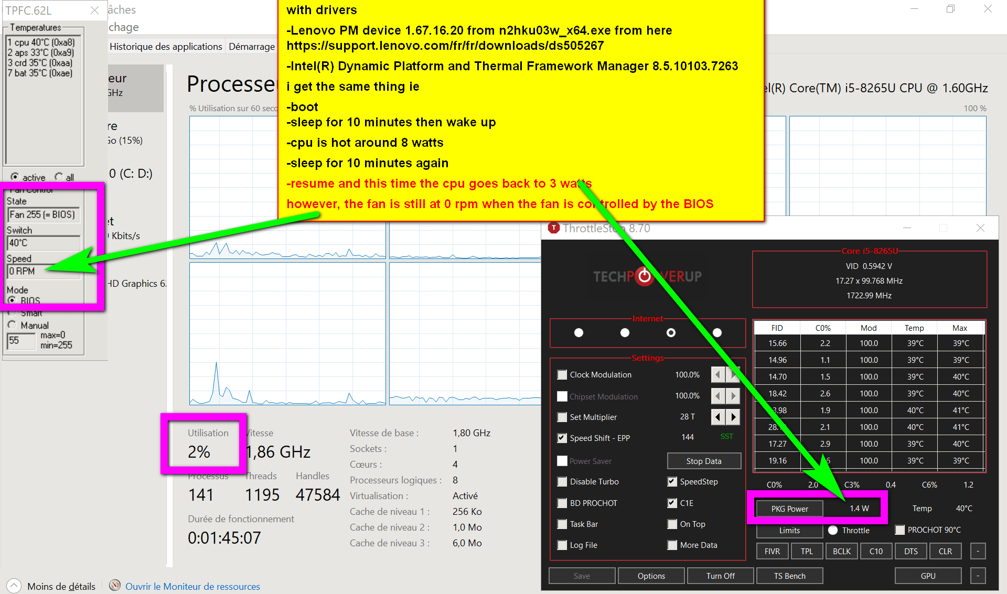Select the fourth profile radio button
Viewport: 1007px width, 594px height.
coord(717,332)
